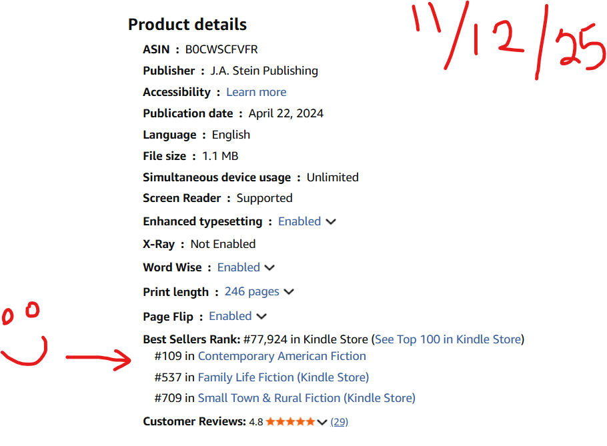Click the ASIN value B0CWSCFVFR

221,49
